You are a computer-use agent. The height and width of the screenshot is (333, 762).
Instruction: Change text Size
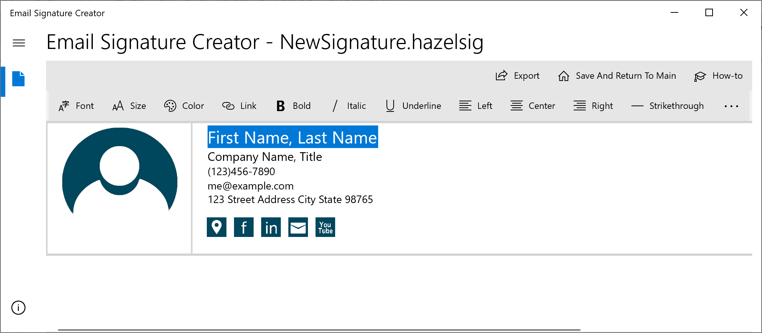(129, 106)
